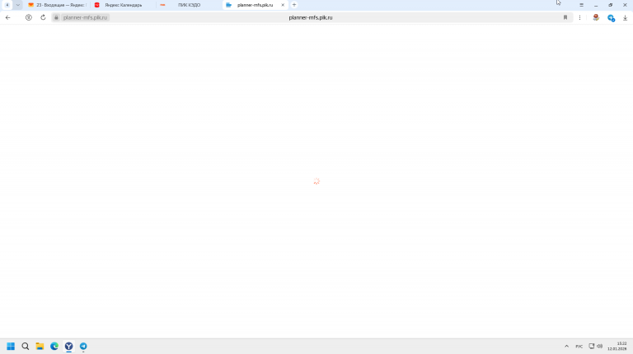
Task: Open Windows Search from the taskbar
Action: (26, 347)
